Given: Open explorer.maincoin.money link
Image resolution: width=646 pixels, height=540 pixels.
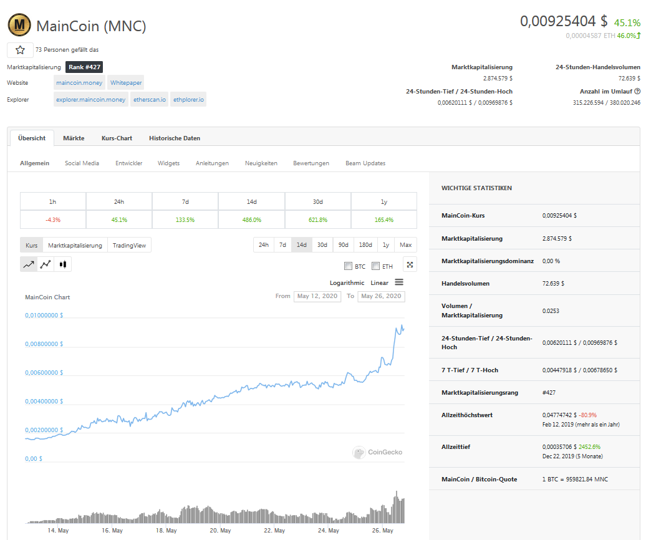Looking at the screenshot, I should coord(90,99).
